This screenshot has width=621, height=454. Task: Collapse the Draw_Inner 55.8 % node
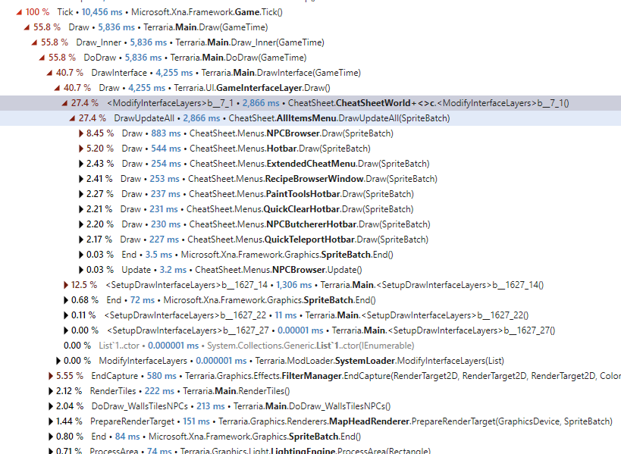point(34,42)
